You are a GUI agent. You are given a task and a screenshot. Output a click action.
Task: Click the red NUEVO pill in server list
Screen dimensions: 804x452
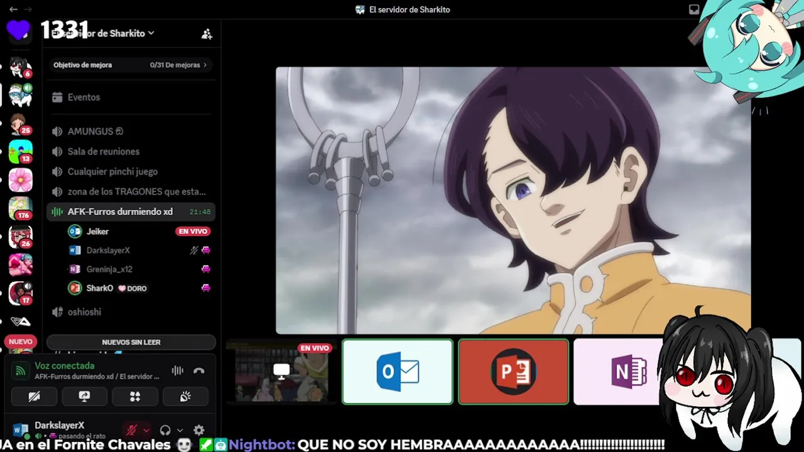pos(21,342)
